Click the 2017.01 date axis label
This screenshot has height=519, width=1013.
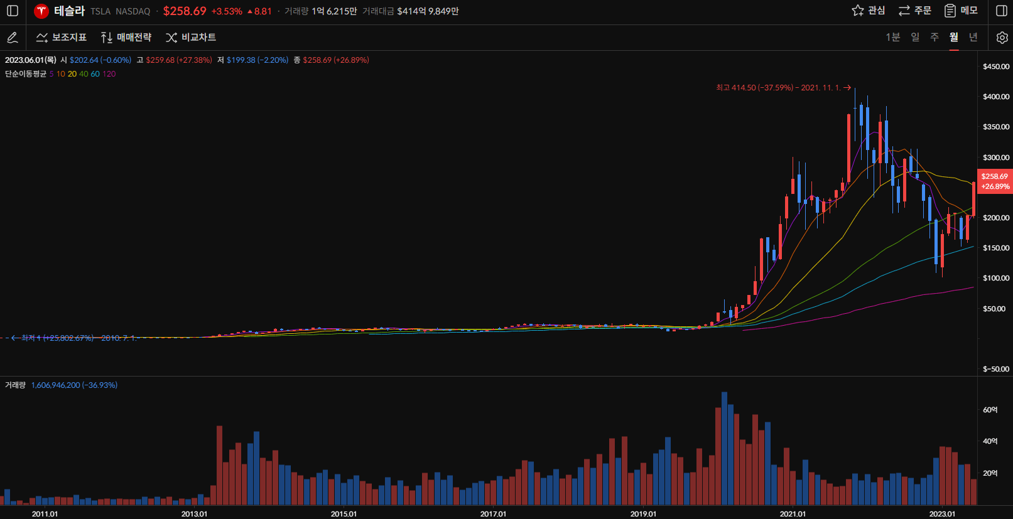(x=493, y=514)
